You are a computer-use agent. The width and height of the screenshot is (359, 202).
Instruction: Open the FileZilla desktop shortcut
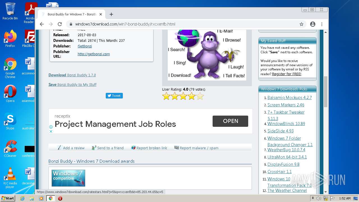point(29,39)
